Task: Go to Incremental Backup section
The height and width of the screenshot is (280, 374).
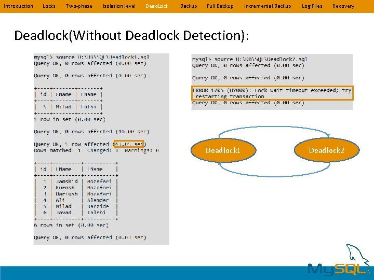Action: [268, 6]
